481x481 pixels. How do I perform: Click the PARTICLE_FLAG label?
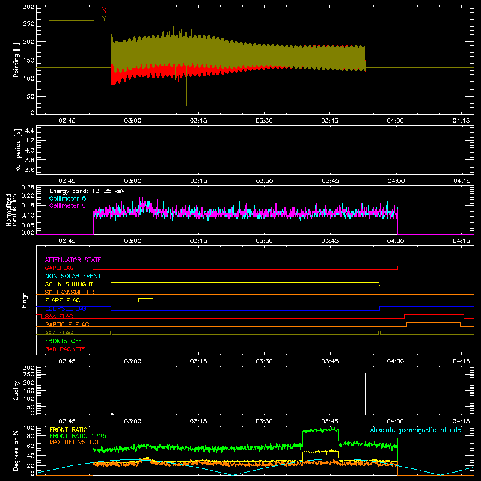click(x=67, y=325)
